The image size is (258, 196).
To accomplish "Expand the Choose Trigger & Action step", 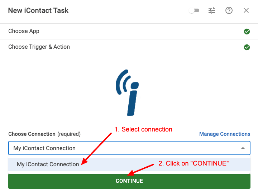I will point(129,47).
